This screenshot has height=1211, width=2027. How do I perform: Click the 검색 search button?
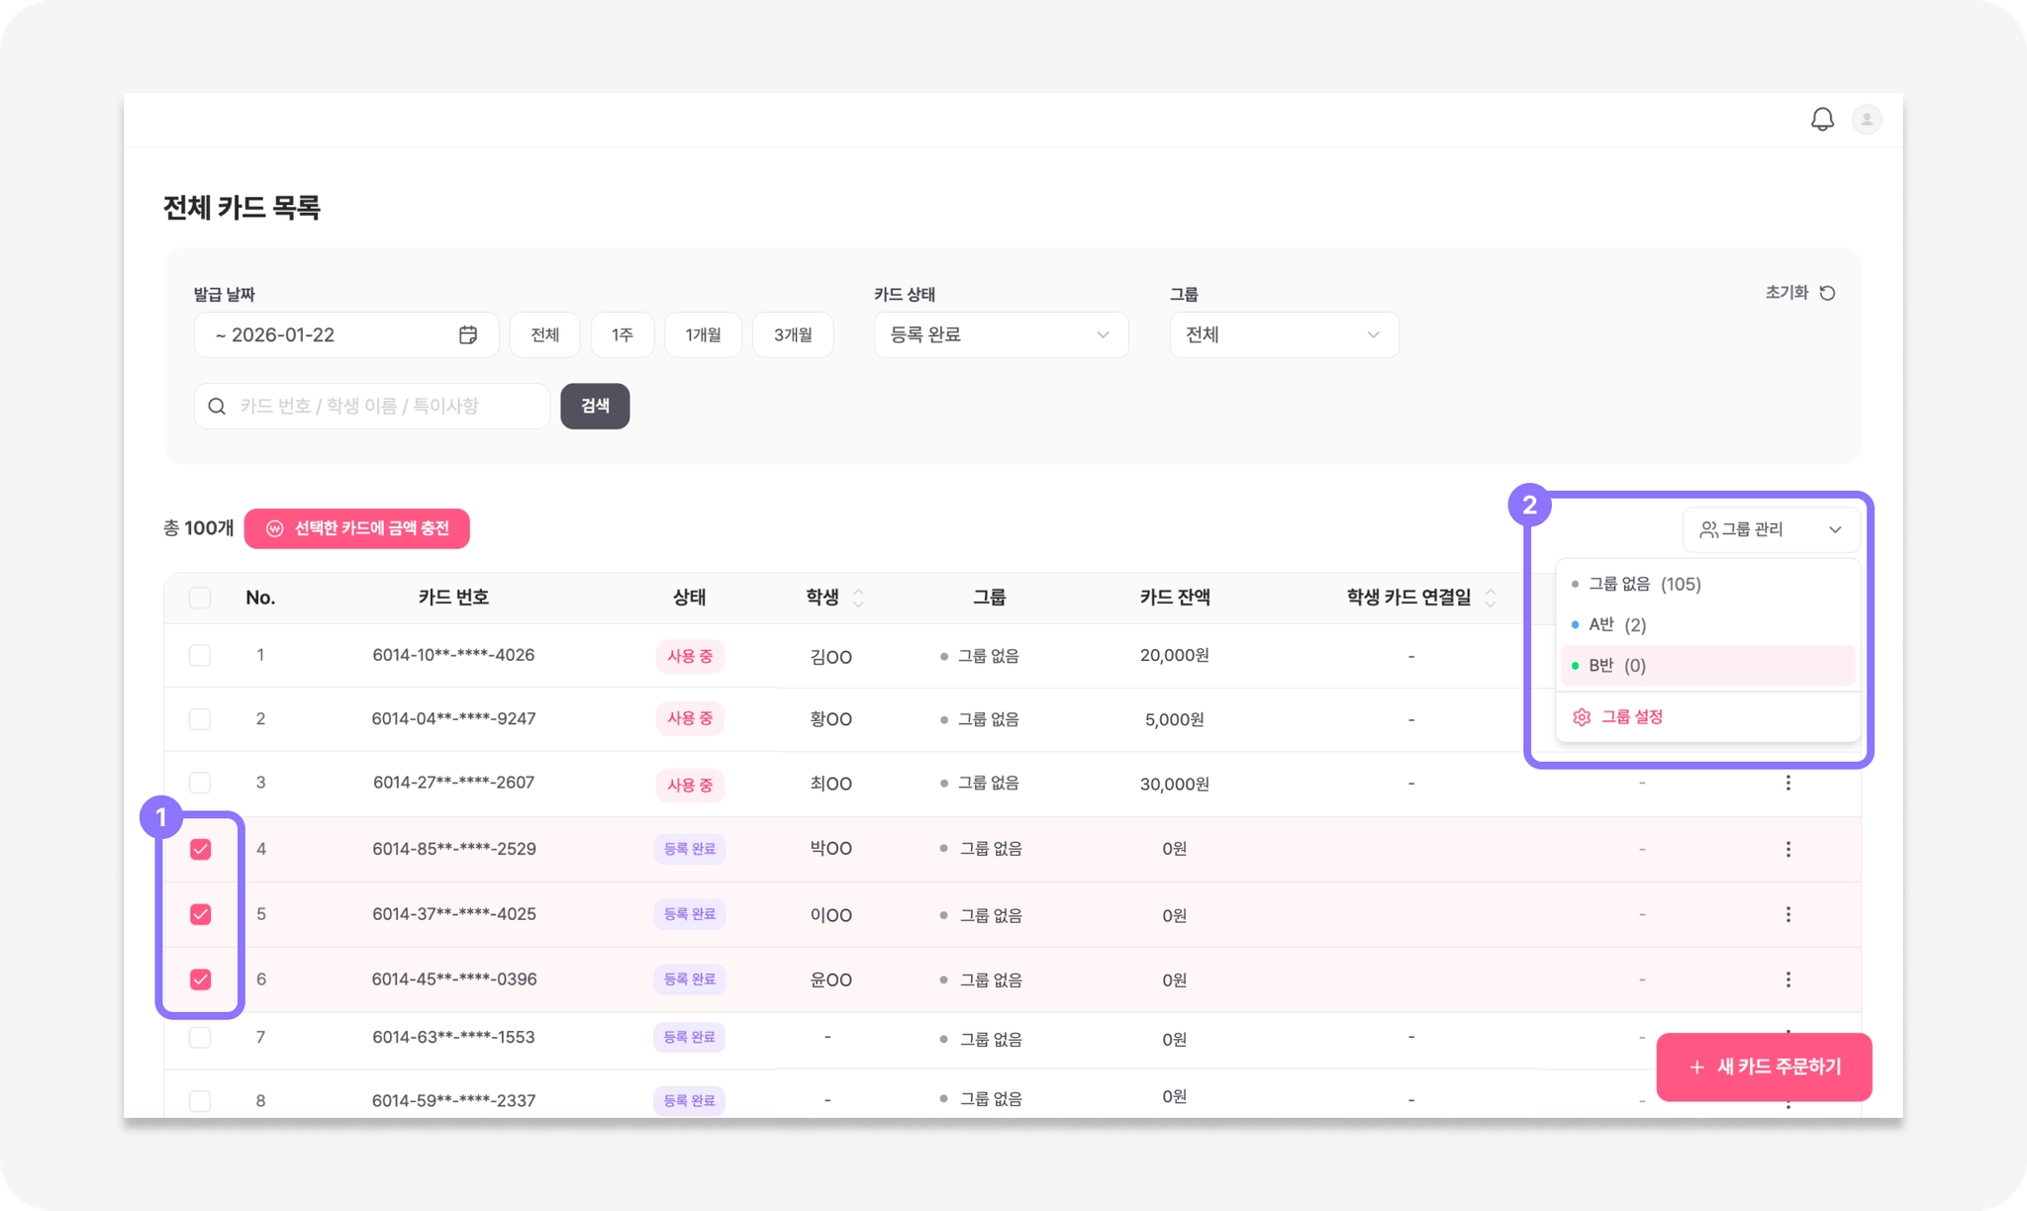595,406
